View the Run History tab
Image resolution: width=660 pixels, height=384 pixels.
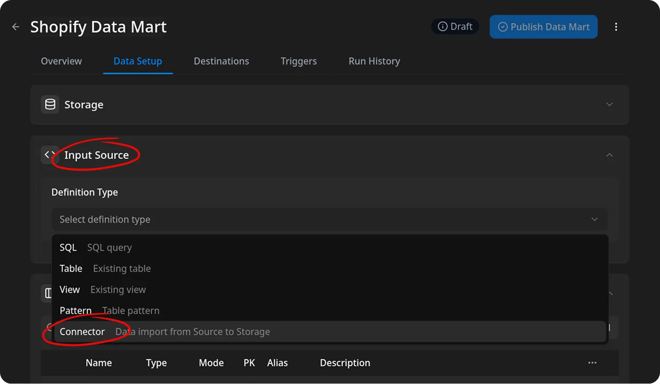click(374, 61)
